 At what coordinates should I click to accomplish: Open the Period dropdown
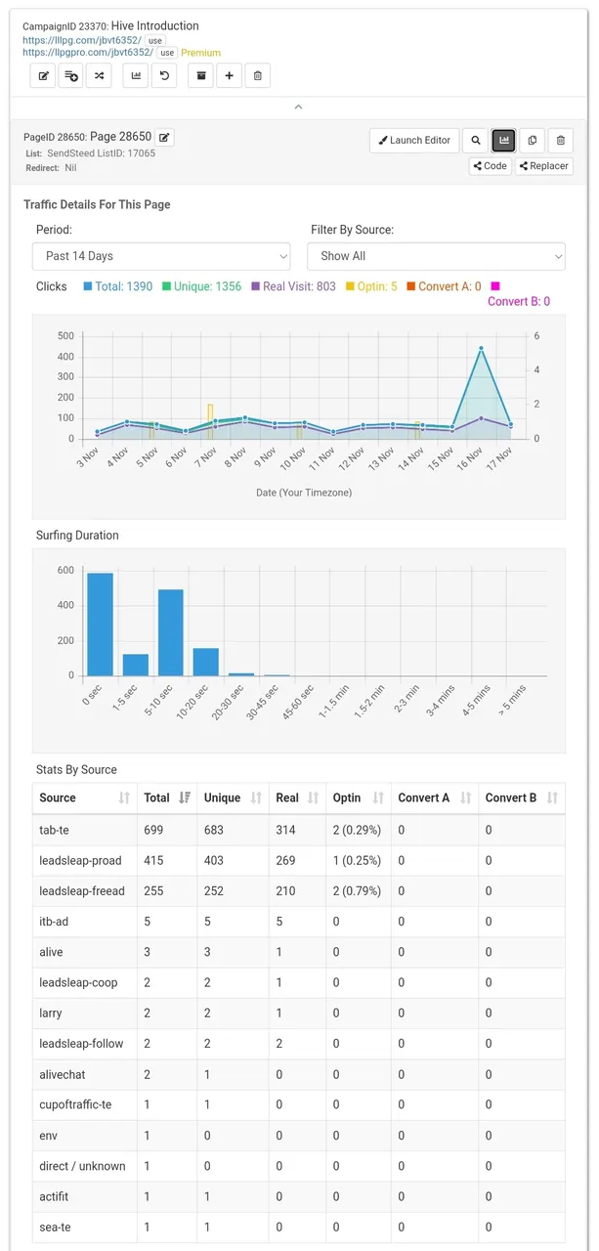tap(161, 256)
